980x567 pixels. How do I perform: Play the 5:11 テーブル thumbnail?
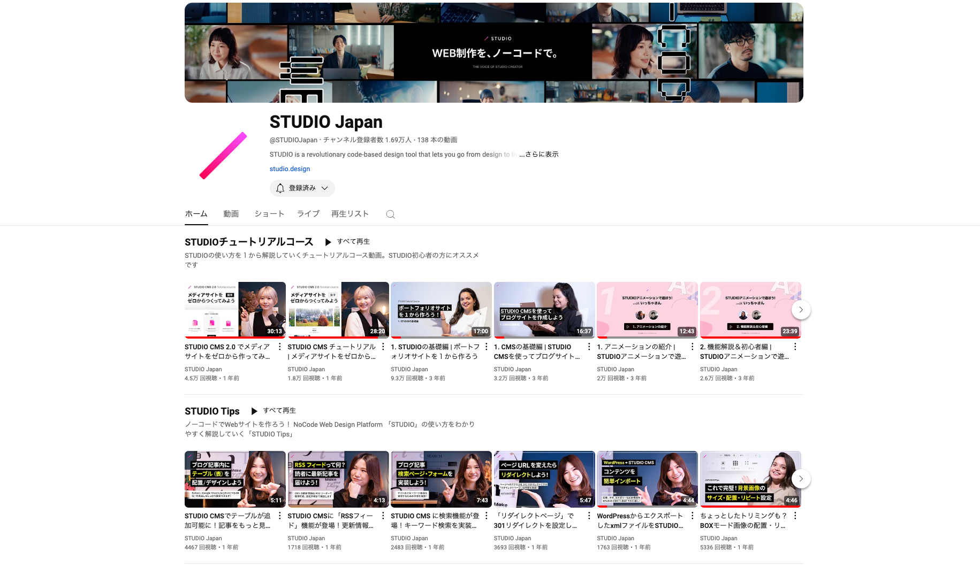coord(235,479)
